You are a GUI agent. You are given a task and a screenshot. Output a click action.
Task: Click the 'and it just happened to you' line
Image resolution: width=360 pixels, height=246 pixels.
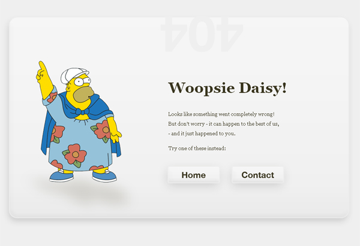202,133
